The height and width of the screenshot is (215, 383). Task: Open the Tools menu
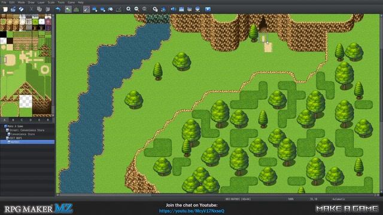[61, 2]
